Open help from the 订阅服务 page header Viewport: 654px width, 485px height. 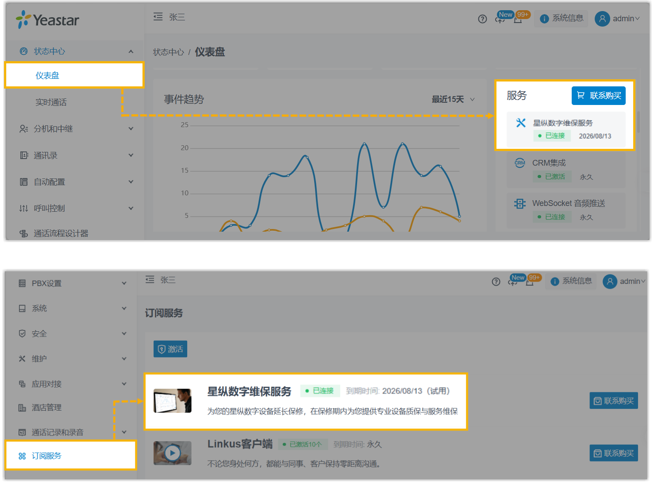coord(496,282)
